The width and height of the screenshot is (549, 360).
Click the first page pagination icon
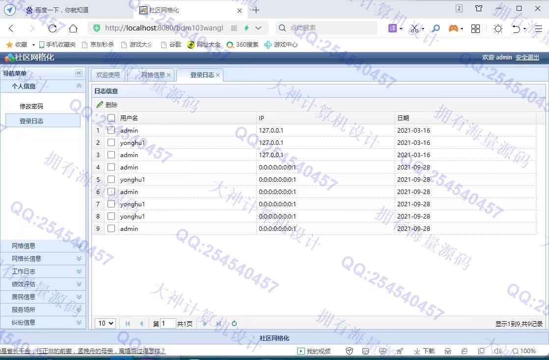[x=128, y=324]
